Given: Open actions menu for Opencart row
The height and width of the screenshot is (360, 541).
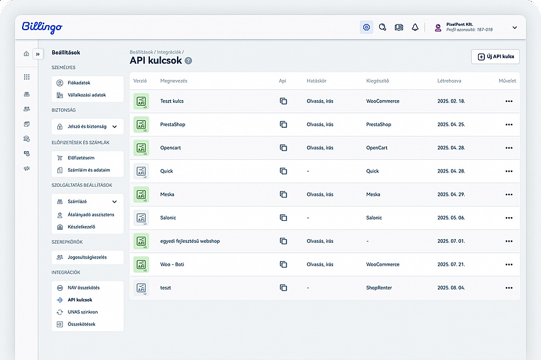Looking at the screenshot, I should pyautogui.click(x=509, y=148).
